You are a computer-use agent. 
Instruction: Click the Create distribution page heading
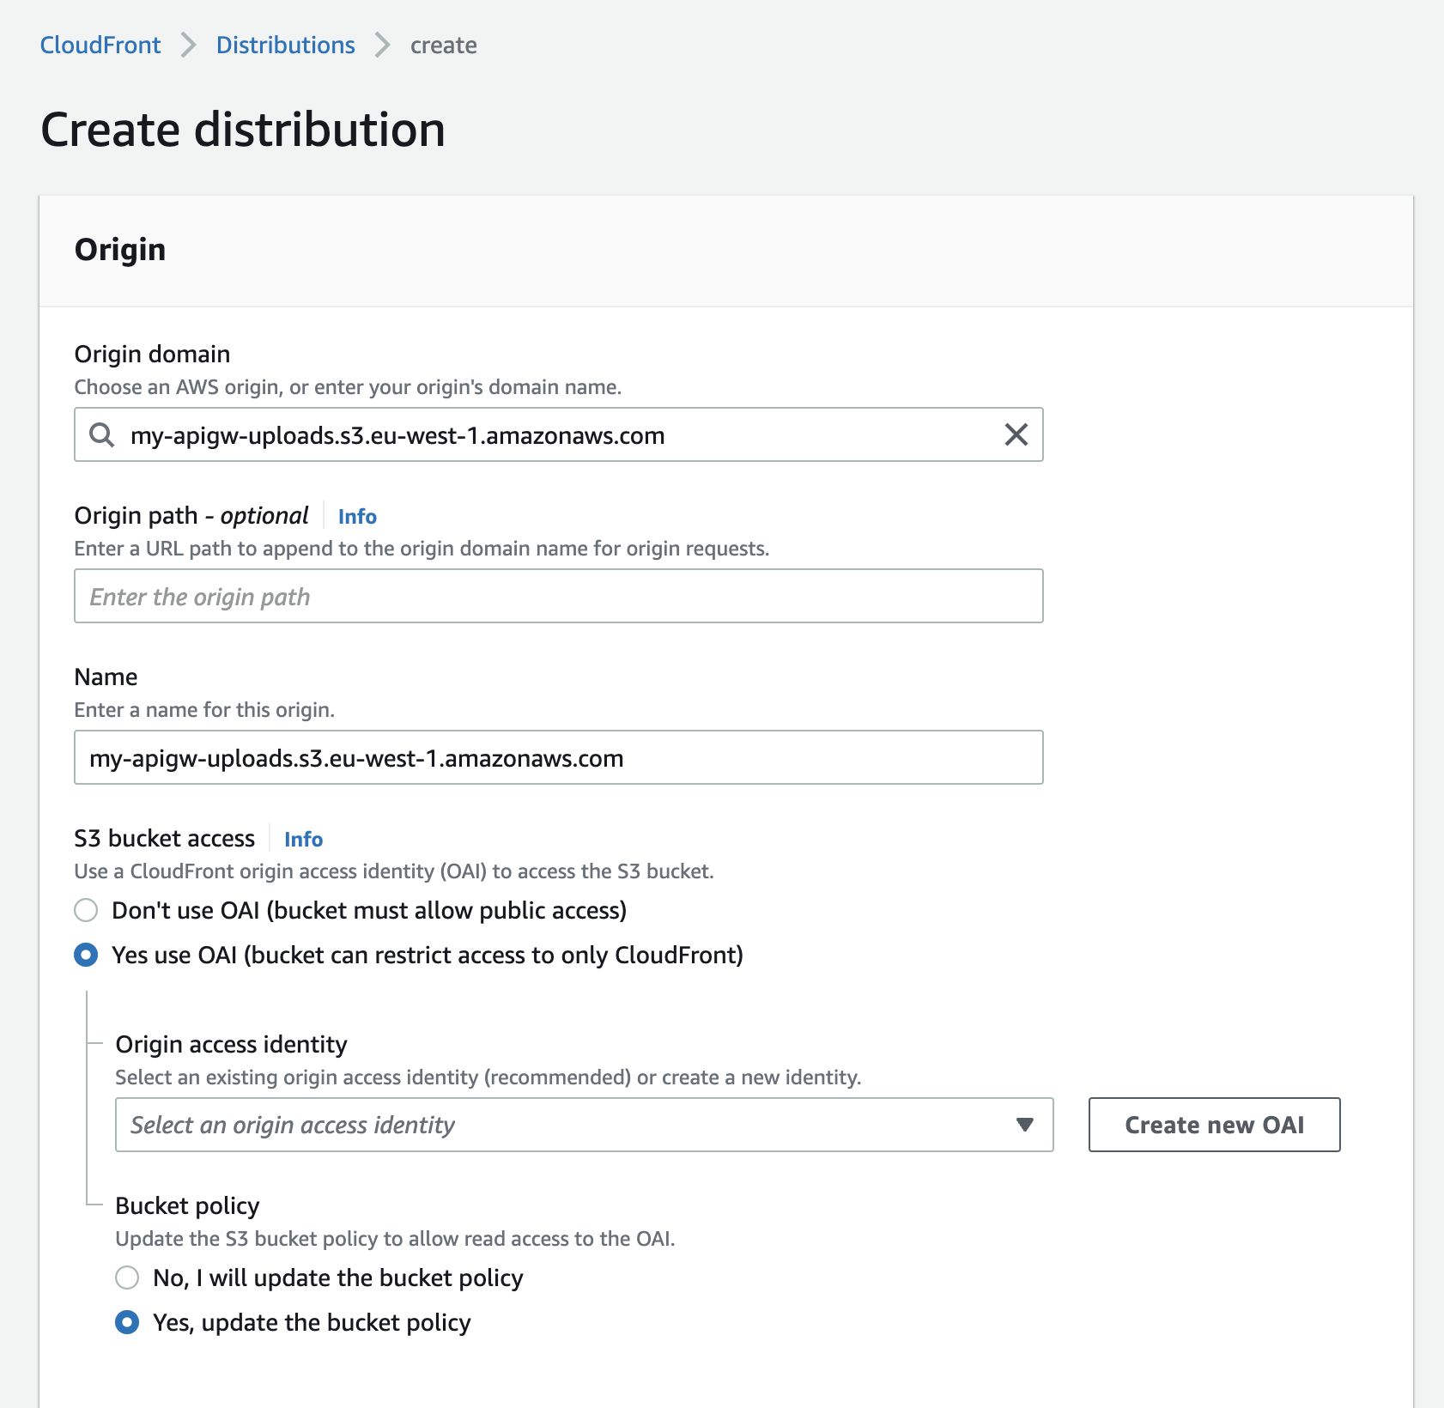tap(243, 130)
